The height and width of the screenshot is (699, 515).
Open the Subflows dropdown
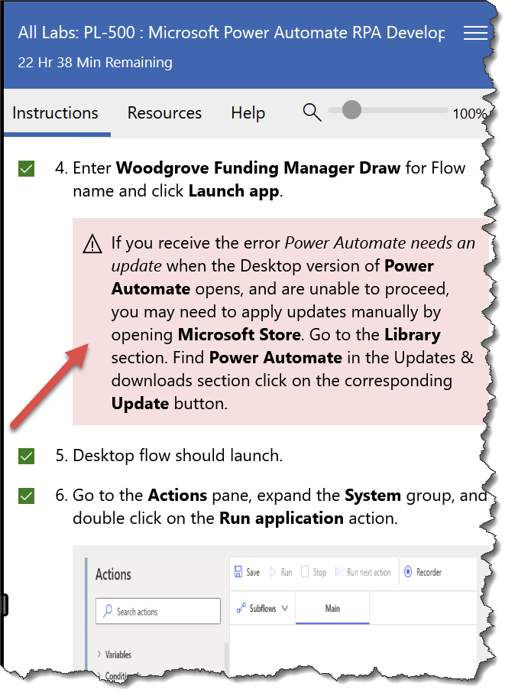click(x=263, y=607)
